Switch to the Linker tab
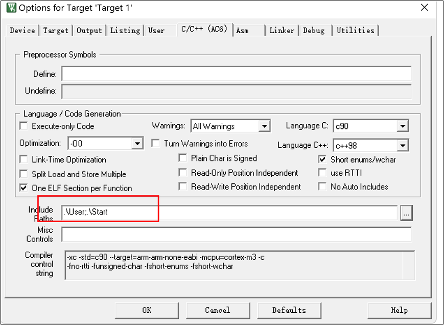Image resolution: width=444 pixels, height=325 pixels. point(282,31)
